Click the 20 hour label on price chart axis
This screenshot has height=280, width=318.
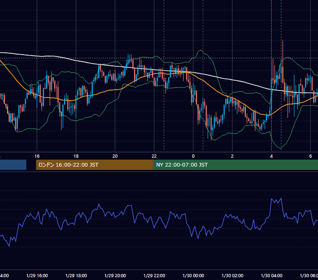click(x=115, y=156)
